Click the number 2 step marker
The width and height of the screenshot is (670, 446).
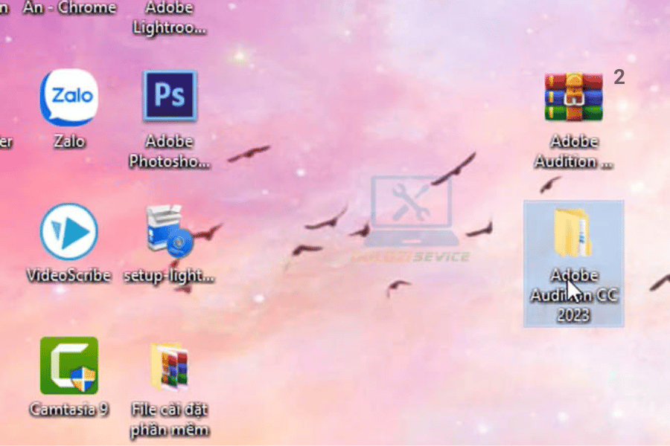(619, 77)
